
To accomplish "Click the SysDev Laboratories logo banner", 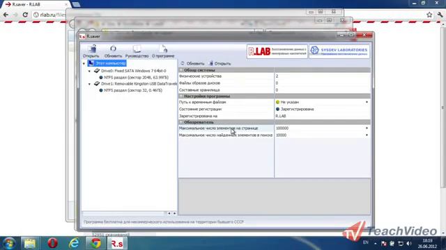I will tap(339, 51).
